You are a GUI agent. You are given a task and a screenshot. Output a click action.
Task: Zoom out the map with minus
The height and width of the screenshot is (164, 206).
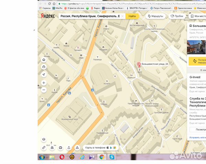point(44,90)
